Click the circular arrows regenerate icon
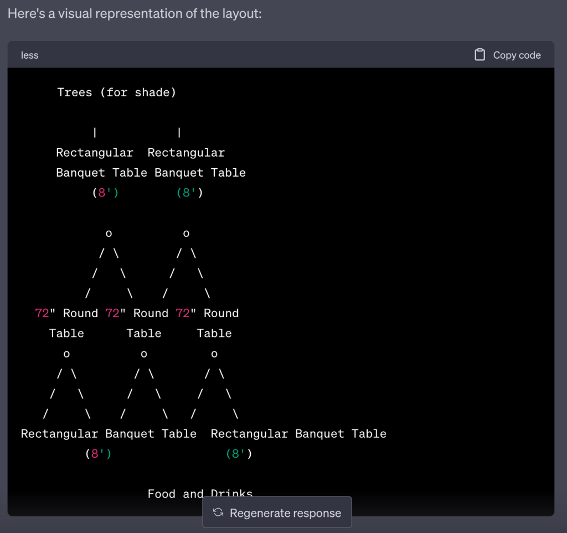This screenshot has width=567, height=533. [218, 513]
